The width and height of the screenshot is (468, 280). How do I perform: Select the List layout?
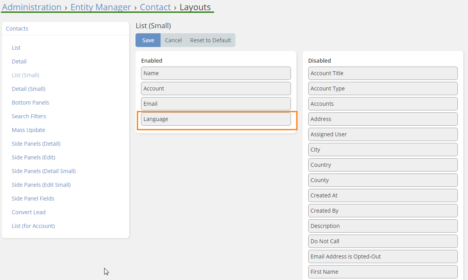[16, 48]
